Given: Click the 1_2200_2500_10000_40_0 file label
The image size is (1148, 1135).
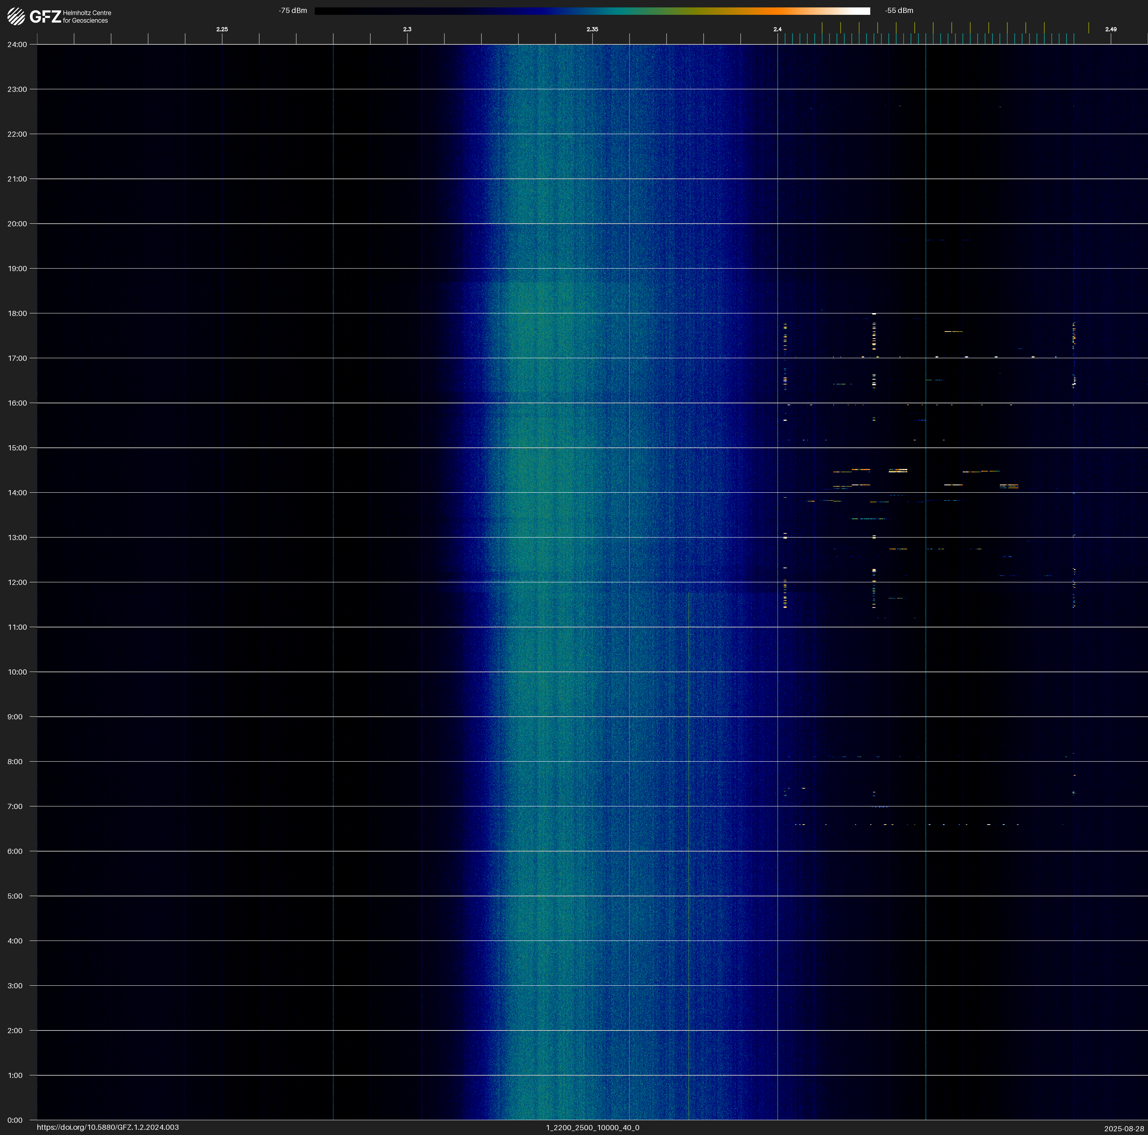Looking at the screenshot, I should point(593,1127).
